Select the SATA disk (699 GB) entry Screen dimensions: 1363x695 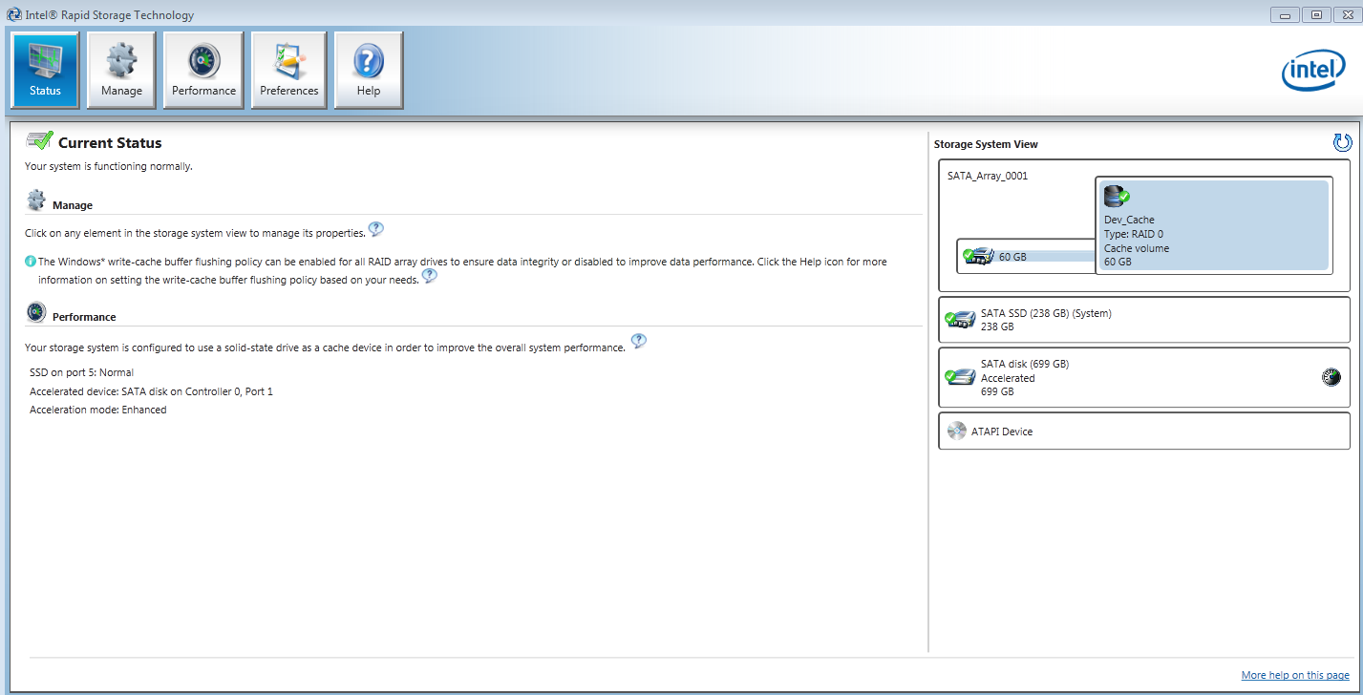tap(1144, 377)
